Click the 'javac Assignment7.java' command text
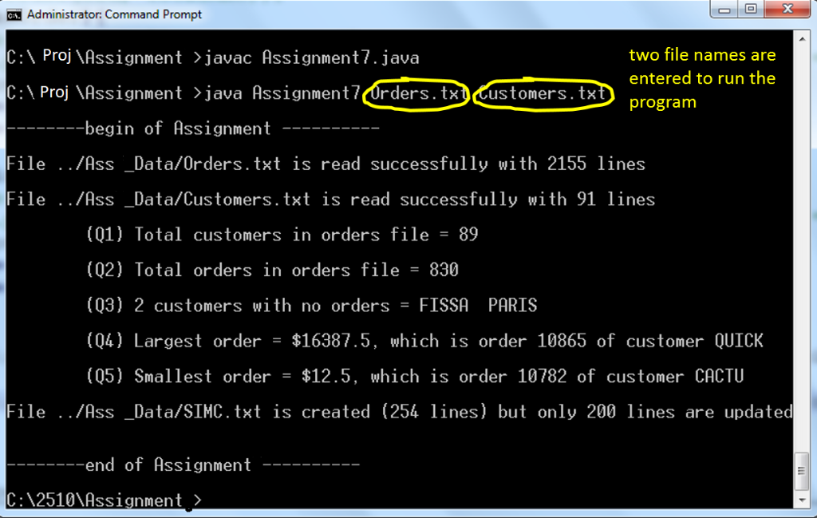The width and height of the screenshot is (817, 518). tap(312, 57)
